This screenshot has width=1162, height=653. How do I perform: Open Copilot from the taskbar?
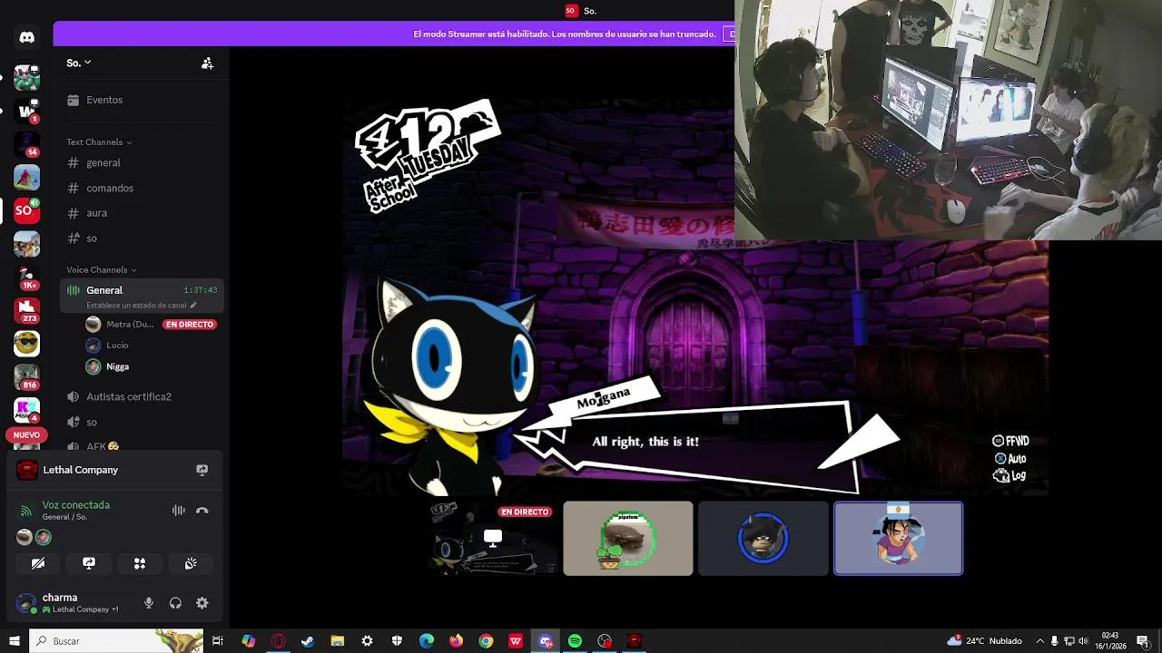(249, 641)
